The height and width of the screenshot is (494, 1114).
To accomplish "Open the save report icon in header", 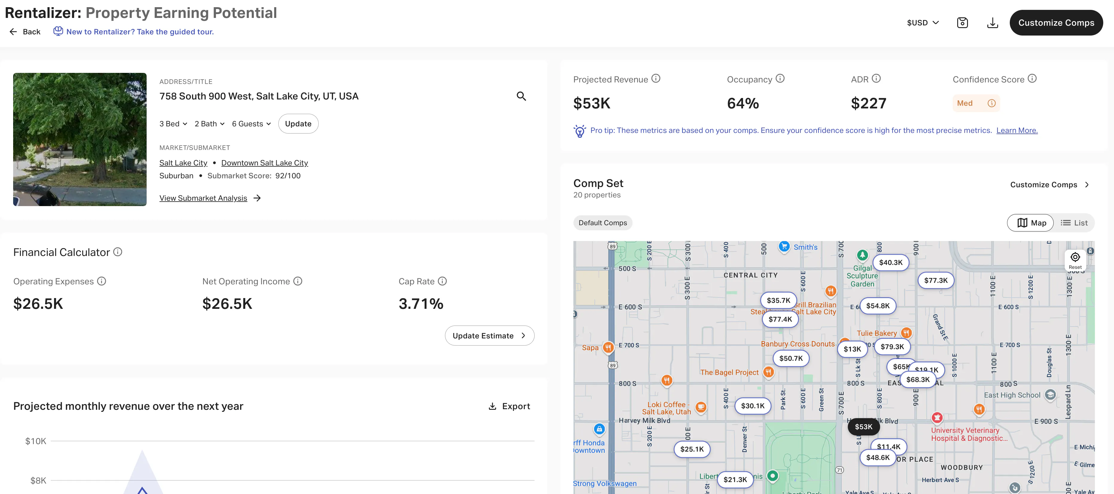I will 962,23.
